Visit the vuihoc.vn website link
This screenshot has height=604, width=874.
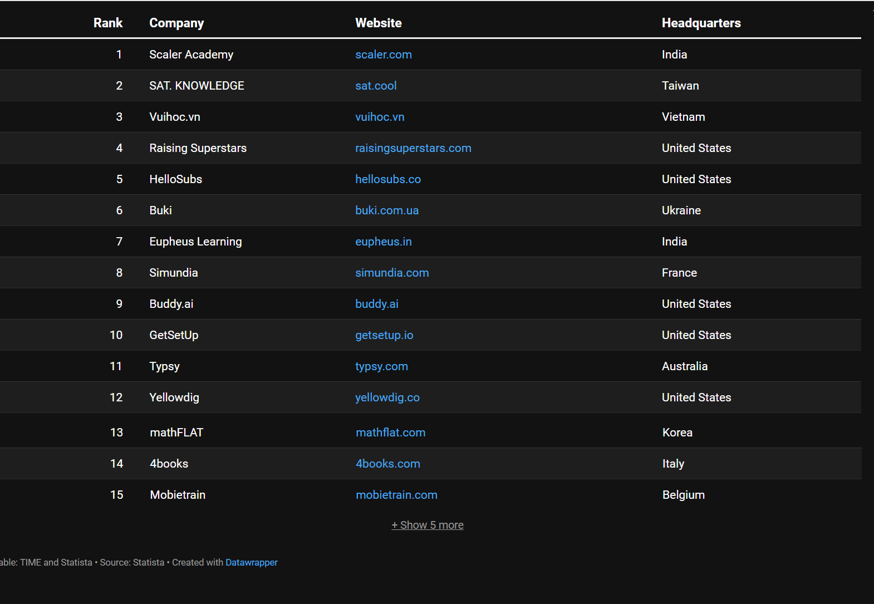coord(380,117)
